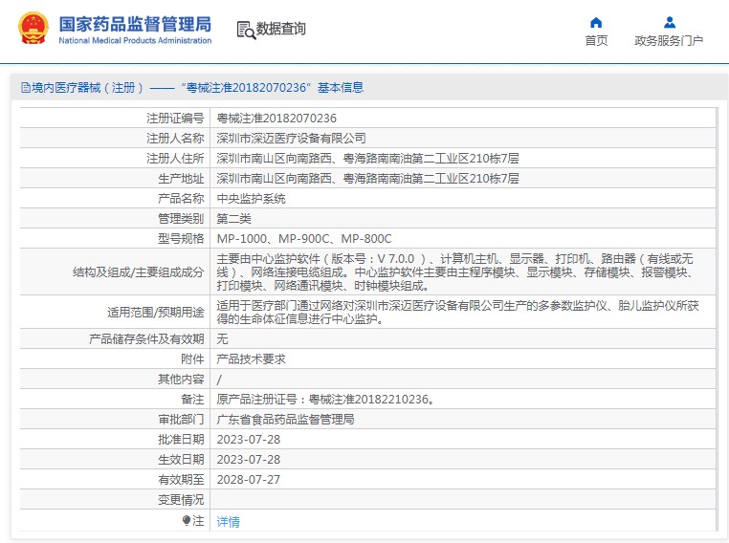
Task: Select model spec MP-1000、MP-900C、MP-800C
Action: tap(304, 239)
